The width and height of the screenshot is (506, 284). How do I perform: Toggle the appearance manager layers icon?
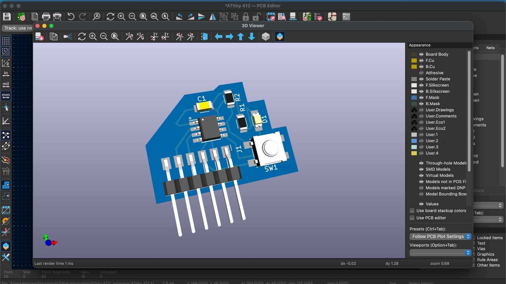(280, 37)
